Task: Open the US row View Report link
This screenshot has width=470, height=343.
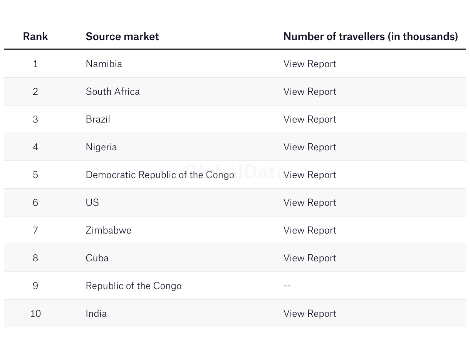Action: 310,202
